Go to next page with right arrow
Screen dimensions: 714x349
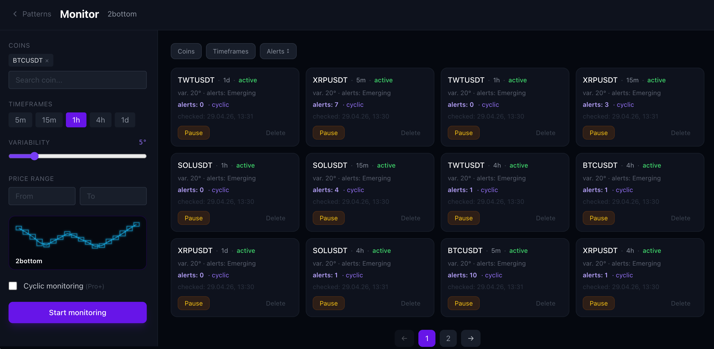tap(470, 338)
